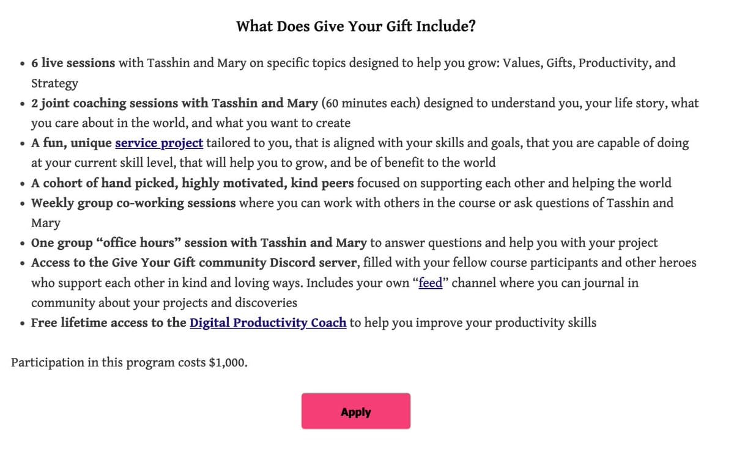
Task: Follow the Digital Productivity Coach link
Action: (x=268, y=322)
